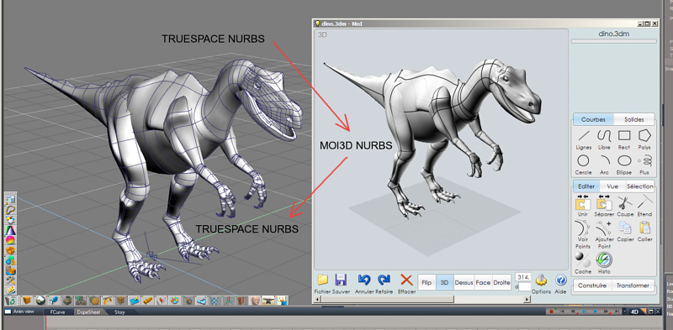Image resolution: width=673 pixels, height=330 pixels.
Task: Open the Sélection tab
Action: tap(639, 186)
